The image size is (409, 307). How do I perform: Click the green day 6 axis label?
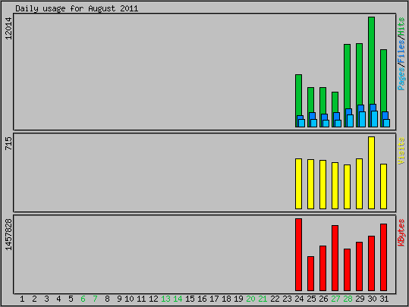83,299
